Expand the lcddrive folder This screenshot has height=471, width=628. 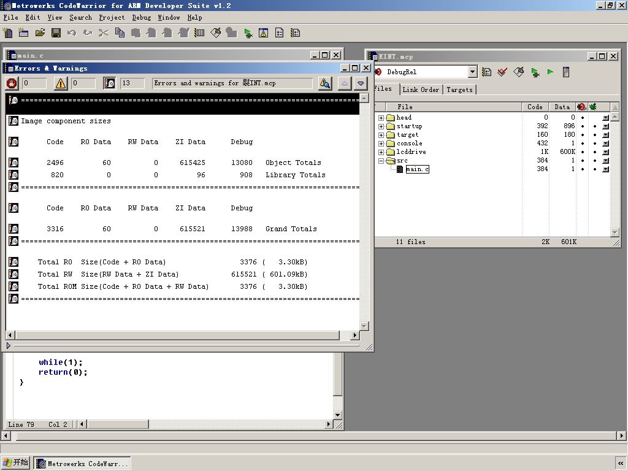pyautogui.click(x=381, y=152)
